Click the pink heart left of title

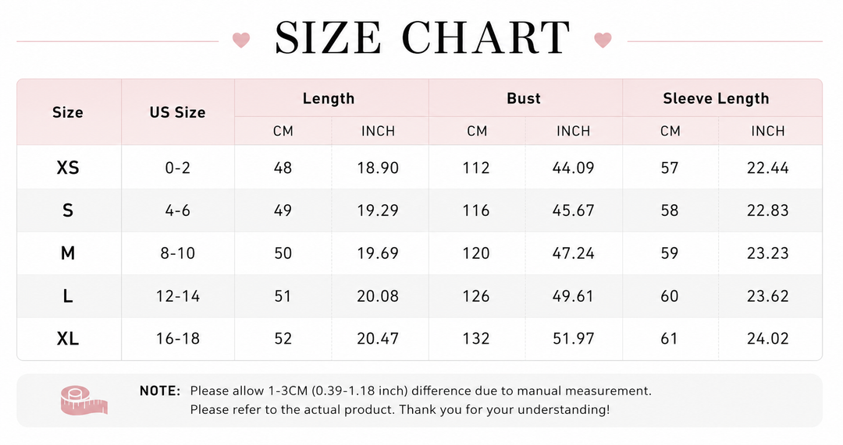point(241,40)
